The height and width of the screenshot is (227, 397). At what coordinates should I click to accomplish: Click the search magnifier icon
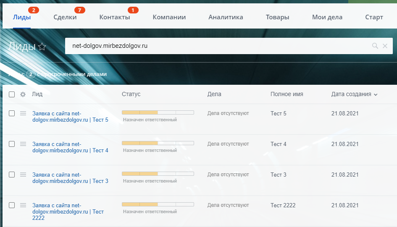coord(375,46)
